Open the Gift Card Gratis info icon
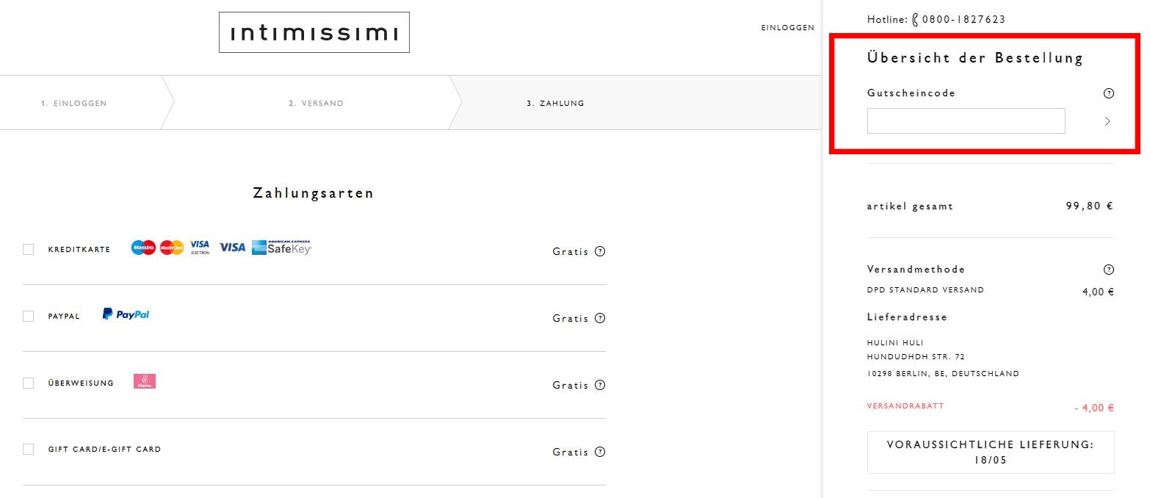 600,452
